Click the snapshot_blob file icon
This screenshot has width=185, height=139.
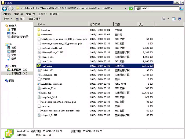pyautogui.click(x=39, y=97)
